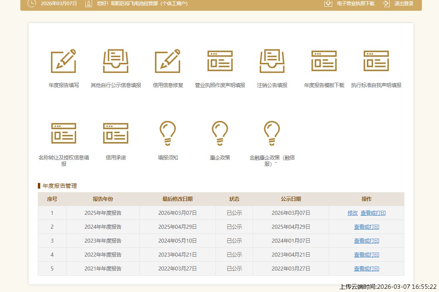Click 查看或打印 for 2025年度报告
439x292 pixels.
pos(373,213)
